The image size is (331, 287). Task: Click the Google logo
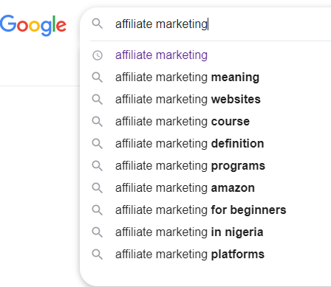(x=33, y=25)
